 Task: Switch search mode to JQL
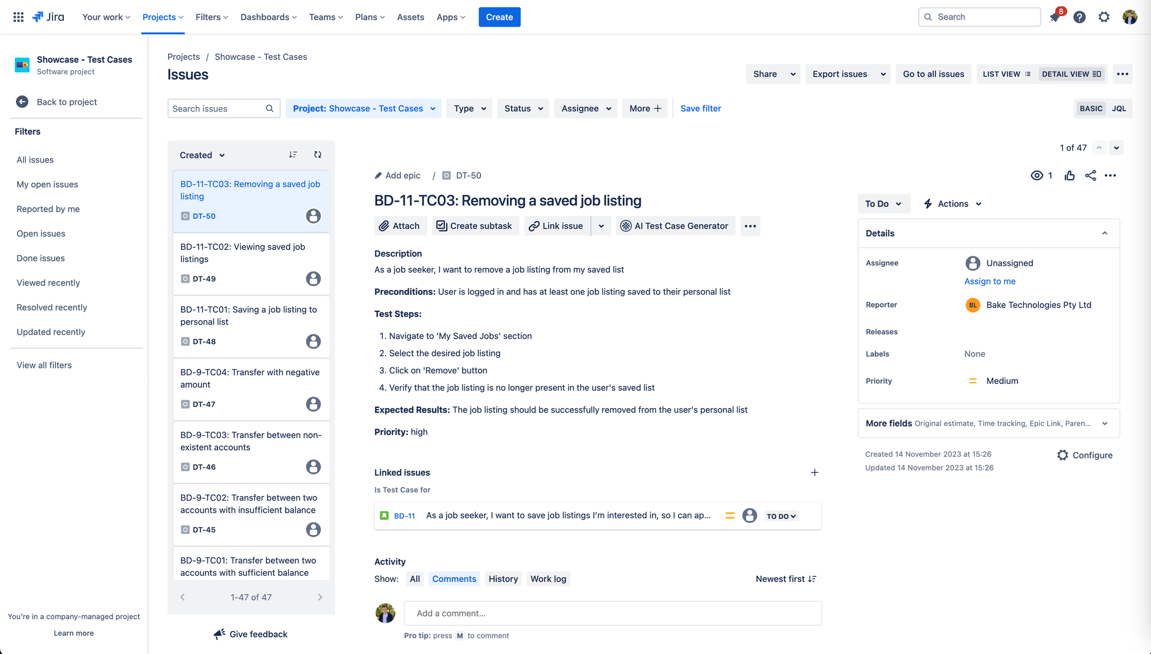(1119, 109)
